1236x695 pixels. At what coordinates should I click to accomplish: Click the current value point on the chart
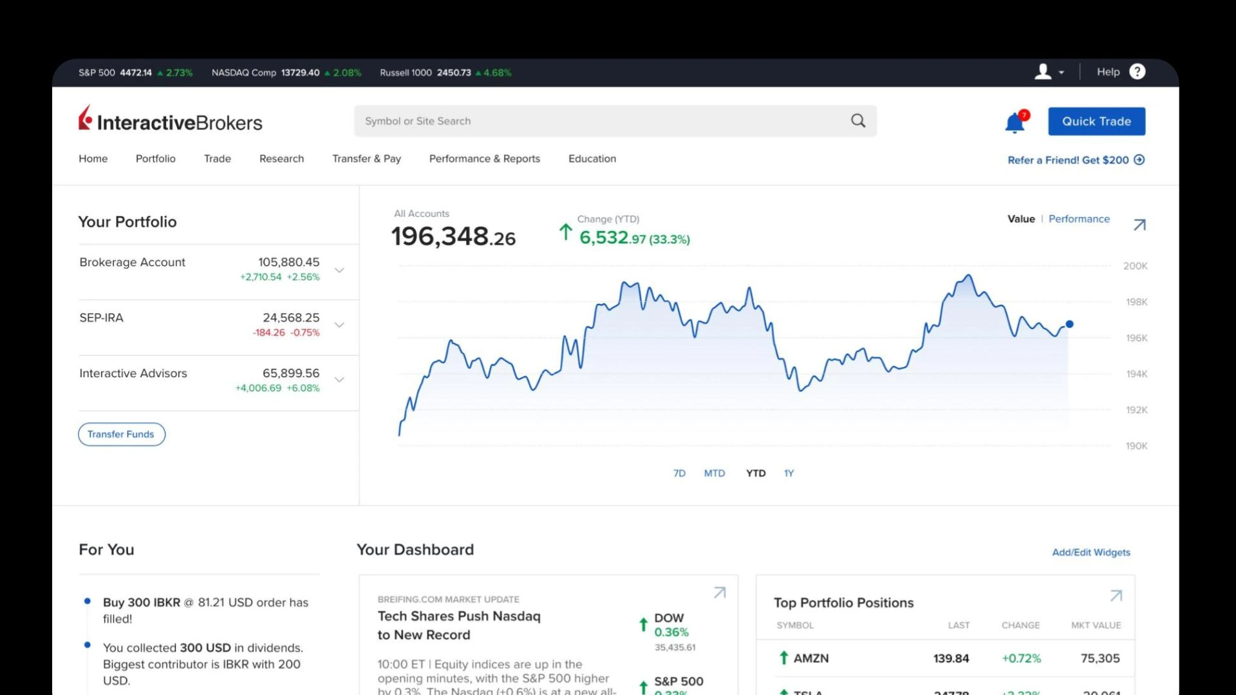coord(1069,324)
